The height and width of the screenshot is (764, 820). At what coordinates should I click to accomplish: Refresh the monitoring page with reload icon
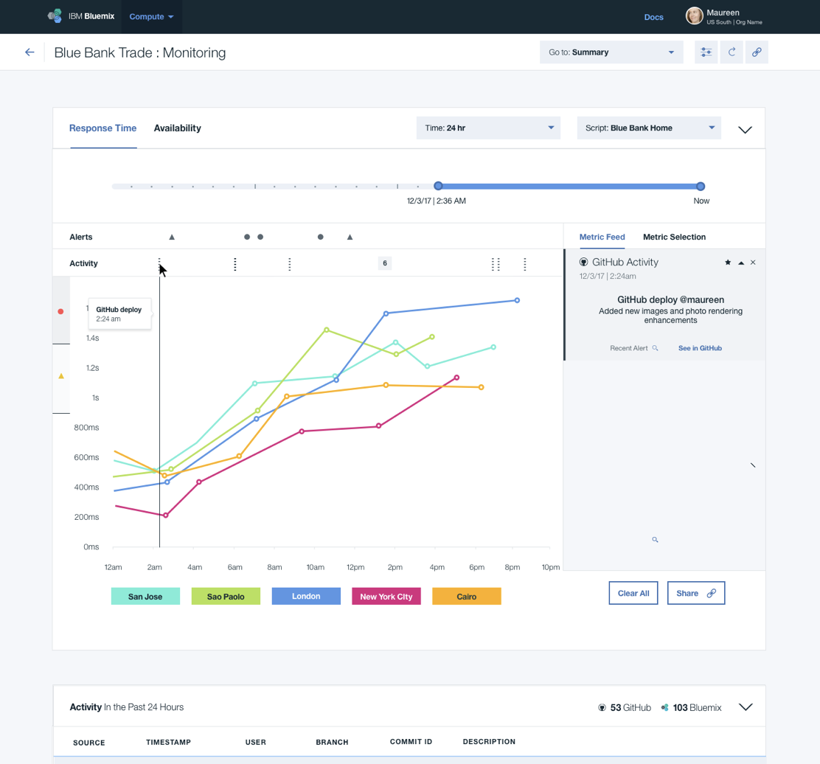point(732,52)
